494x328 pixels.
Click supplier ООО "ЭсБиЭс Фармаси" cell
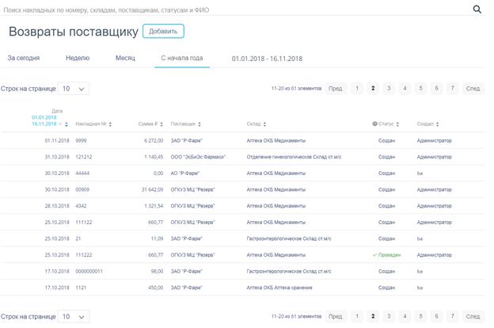(198, 157)
